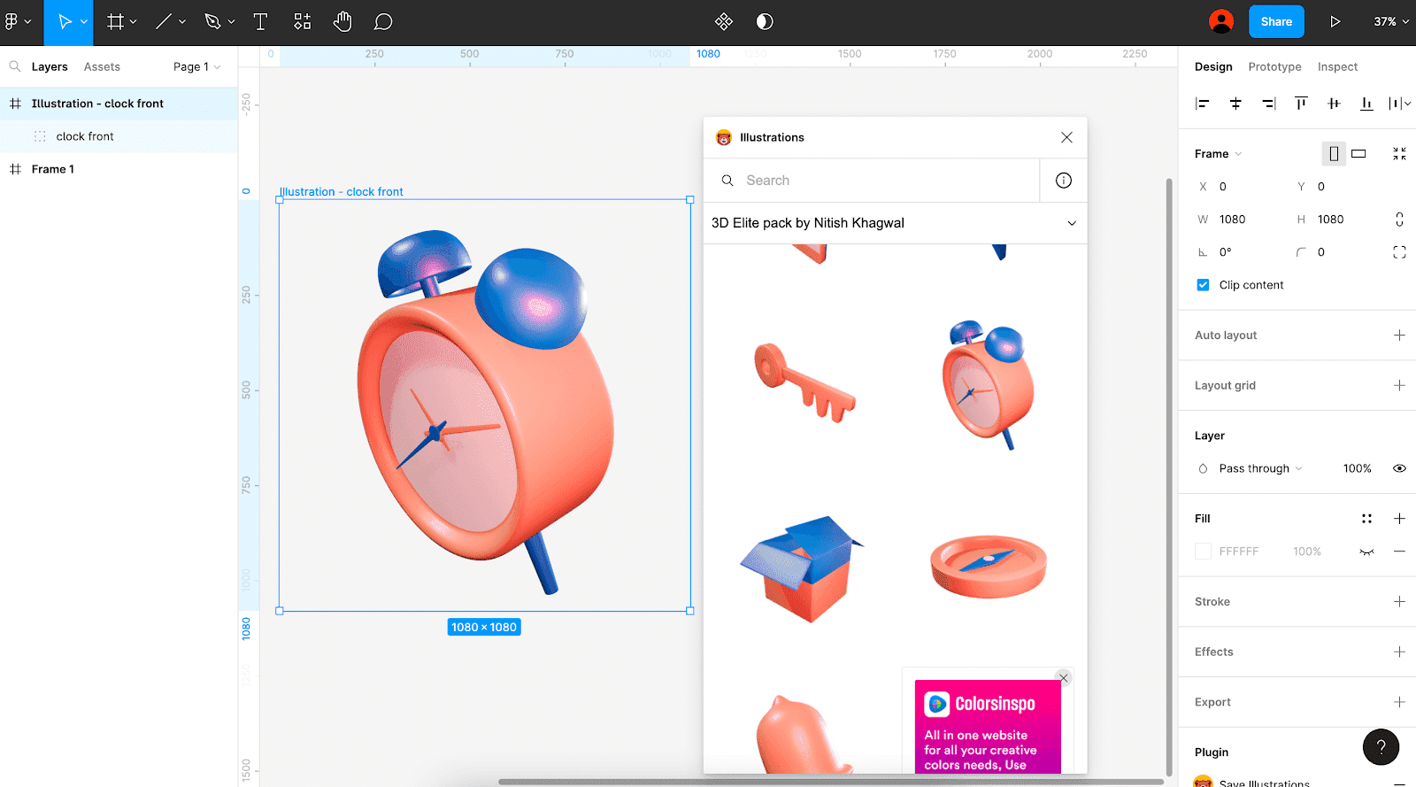Screen dimensions: 1416x787
Task: Add a Layout grid
Action: point(1399,386)
